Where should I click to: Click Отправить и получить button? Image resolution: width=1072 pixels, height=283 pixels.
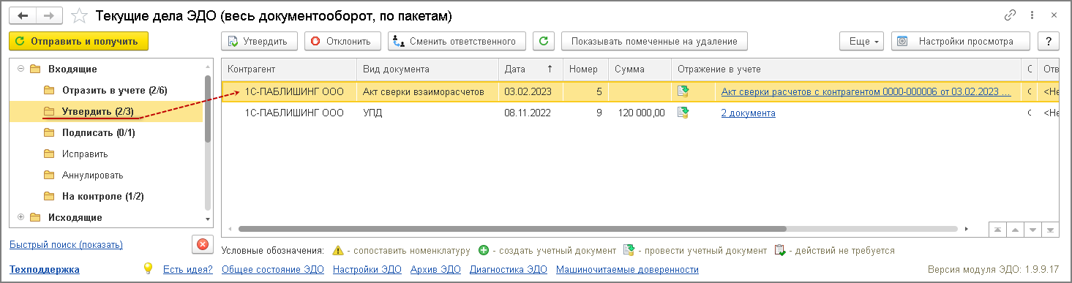[79, 42]
